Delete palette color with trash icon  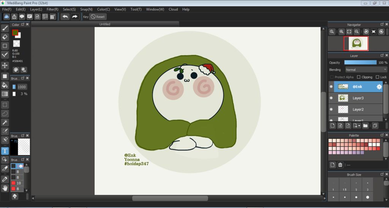[340, 165]
